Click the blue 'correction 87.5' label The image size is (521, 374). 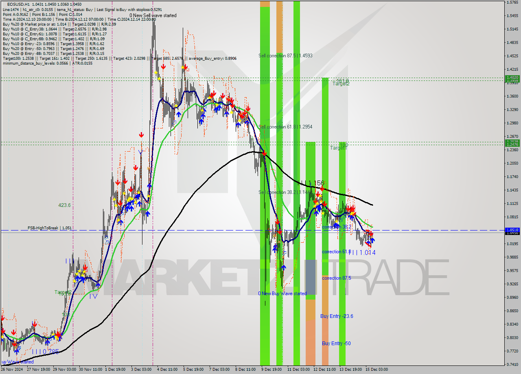(337, 278)
